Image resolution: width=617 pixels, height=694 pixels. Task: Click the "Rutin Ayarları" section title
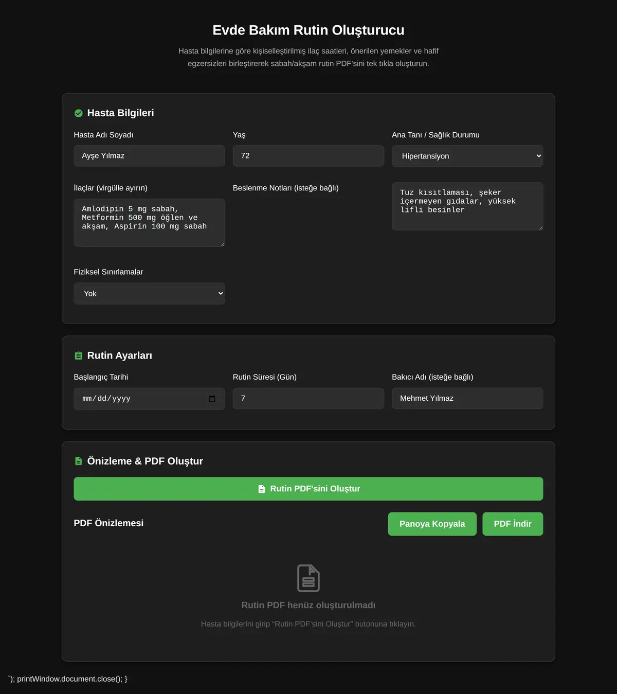tap(120, 356)
